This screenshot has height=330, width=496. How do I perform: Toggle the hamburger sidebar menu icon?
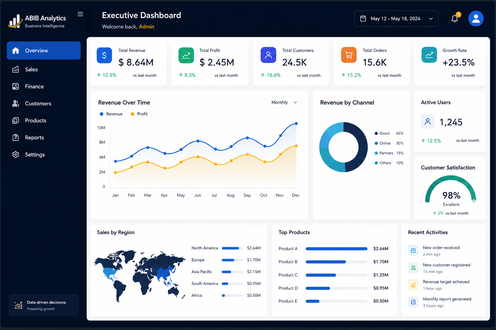(80, 14)
